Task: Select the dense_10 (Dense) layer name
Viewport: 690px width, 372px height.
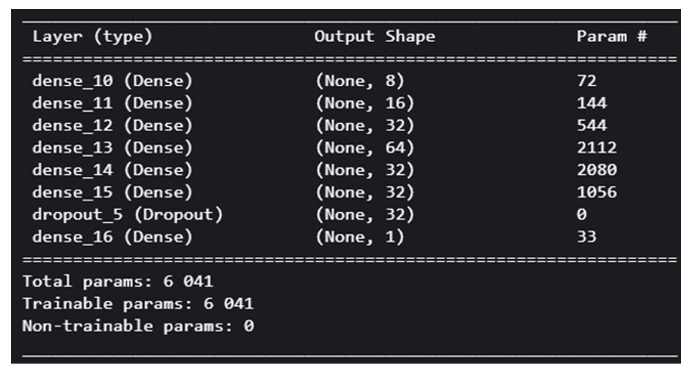Action: pos(112,81)
